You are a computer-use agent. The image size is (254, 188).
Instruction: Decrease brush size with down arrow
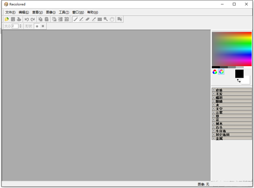(x=20, y=27)
